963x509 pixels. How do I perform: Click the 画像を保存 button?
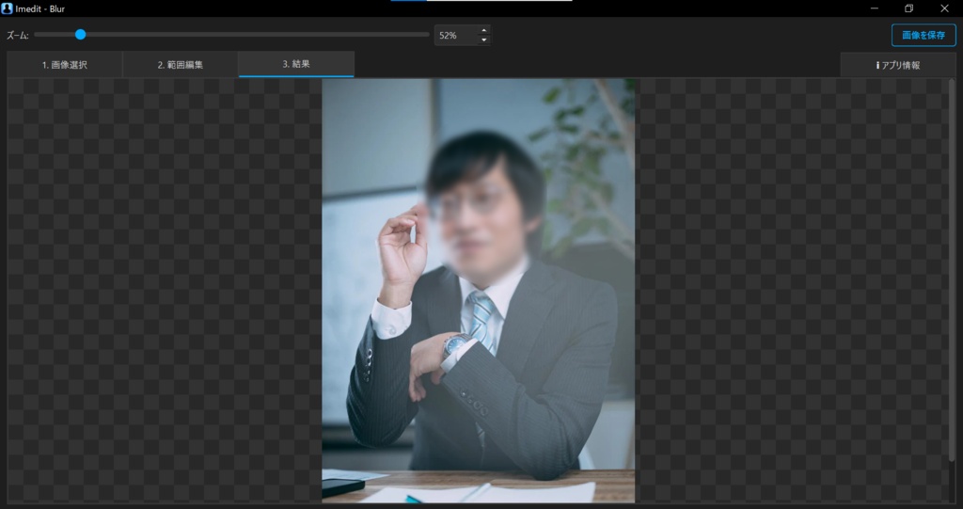(924, 35)
